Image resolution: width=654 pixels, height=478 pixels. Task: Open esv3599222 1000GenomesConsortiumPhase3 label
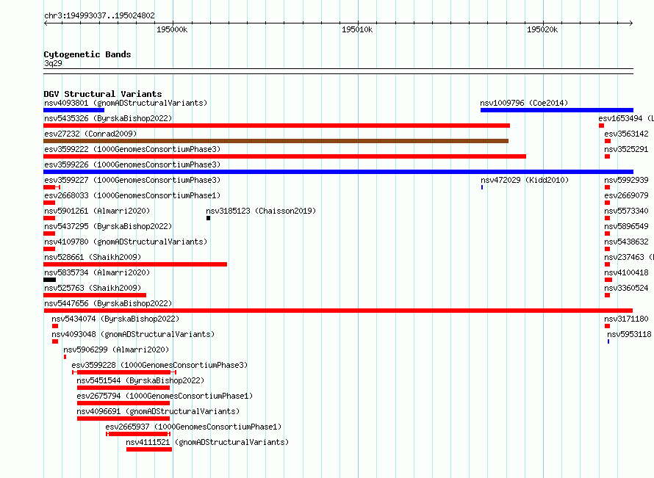(132, 149)
